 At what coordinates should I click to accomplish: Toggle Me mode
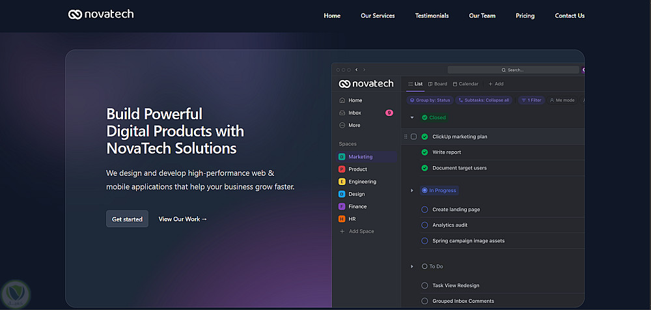coord(562,100)
